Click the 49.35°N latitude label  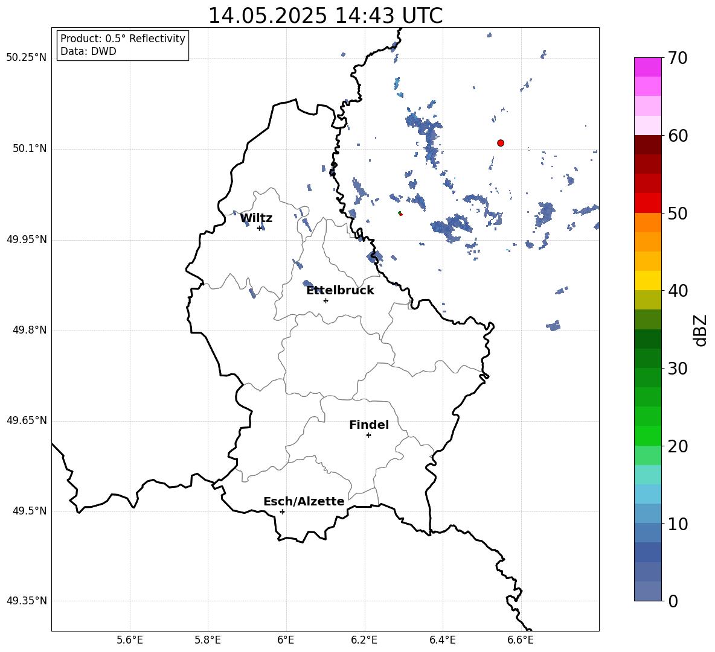pyautogui.click(x=27, y=601)
